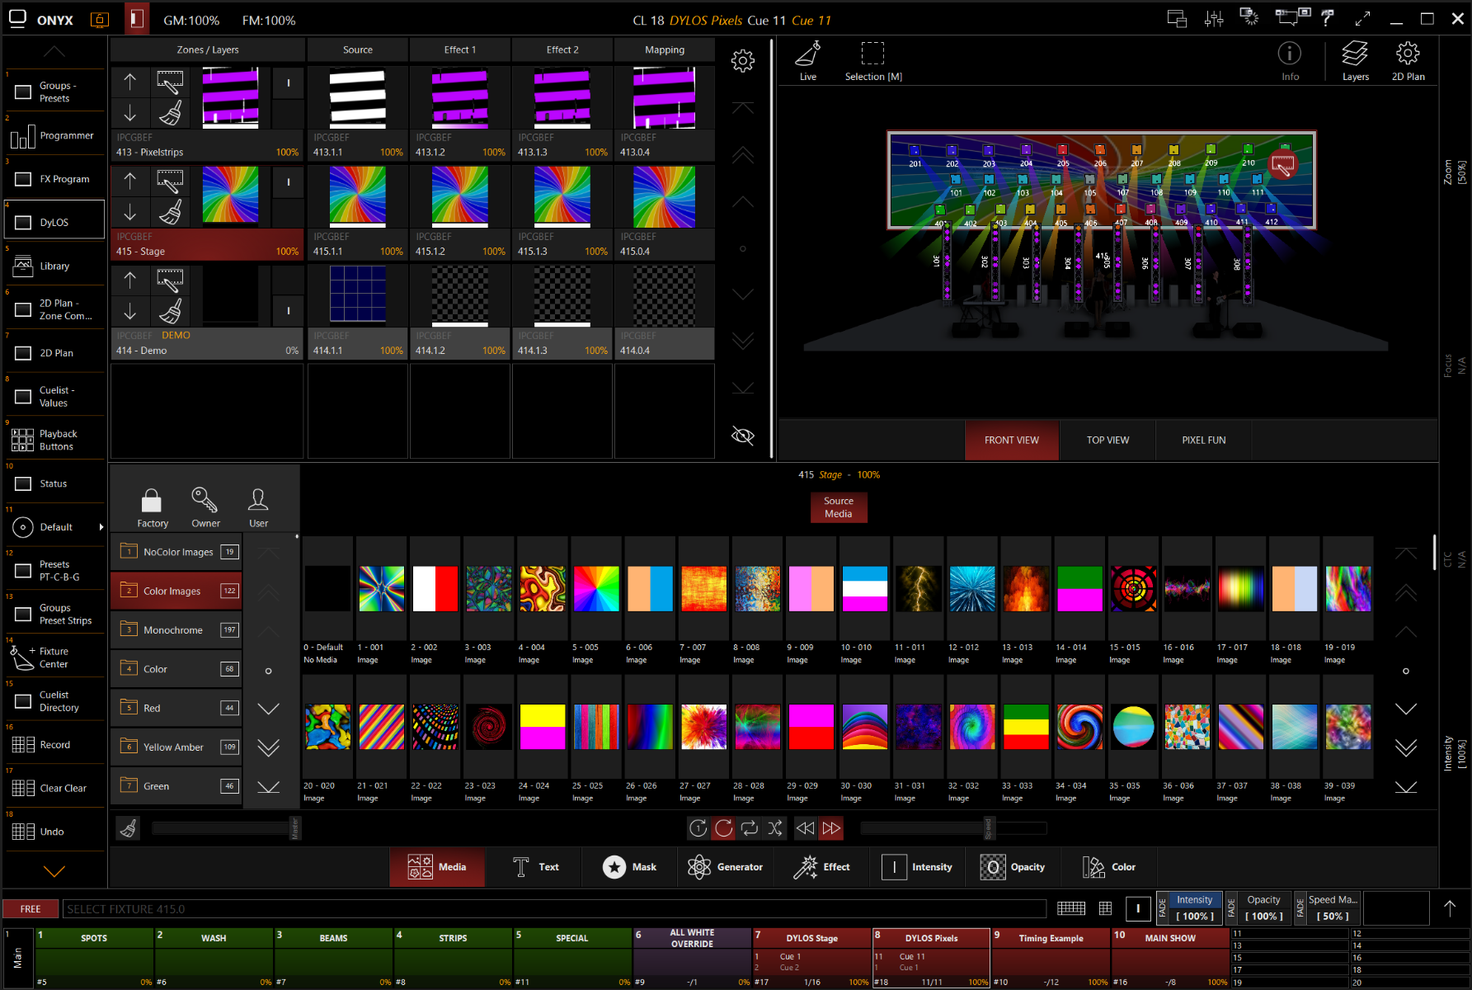Viewport: 1472px width, 990px height.
Task: Jump folder list down double chevron
Action: tap(268, 747)
